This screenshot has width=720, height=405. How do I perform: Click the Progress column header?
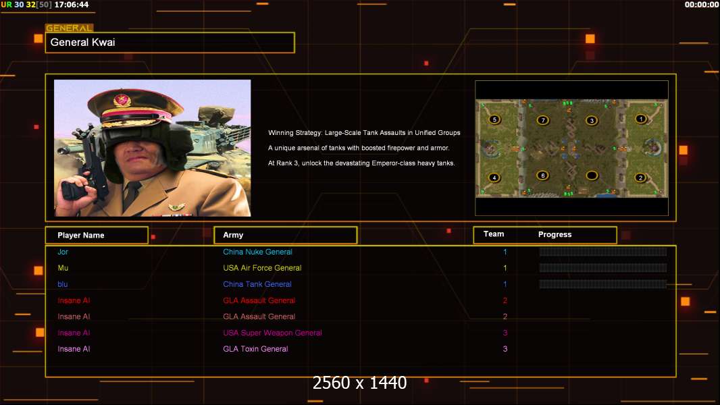[555, 234]
